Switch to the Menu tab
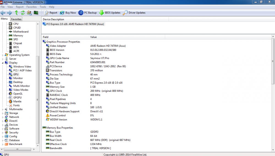 click(4, 19)
